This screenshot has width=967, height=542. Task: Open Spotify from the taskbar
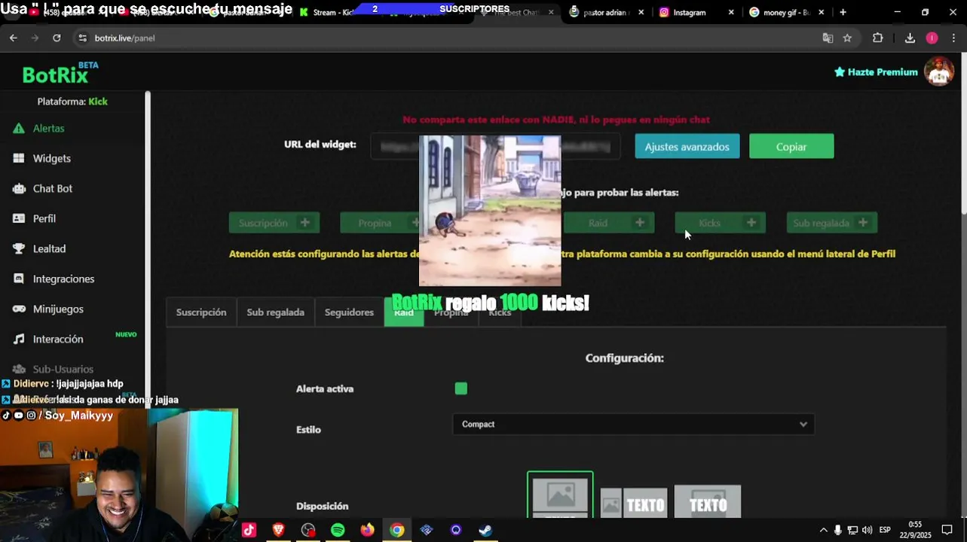[x=338, y=530]
